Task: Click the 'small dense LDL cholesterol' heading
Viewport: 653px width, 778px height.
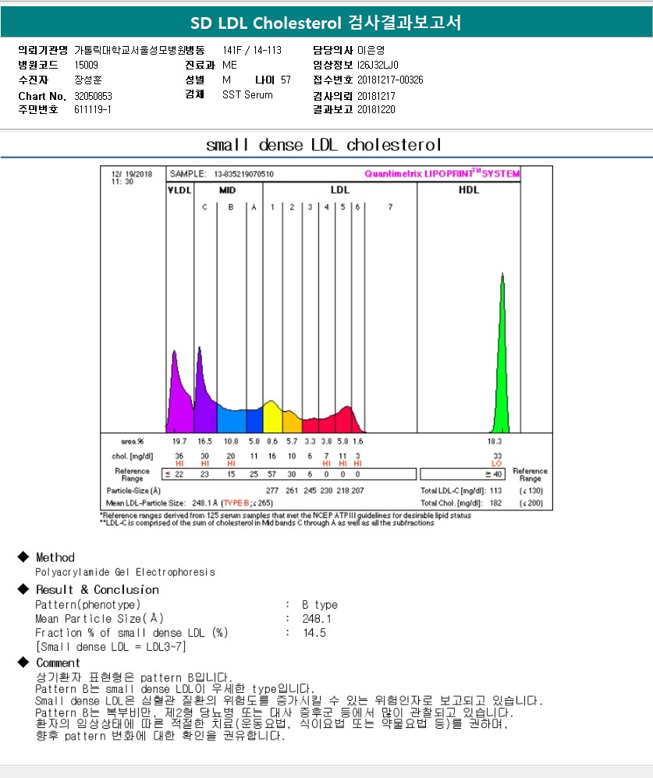Action: [x=324, y=145]
